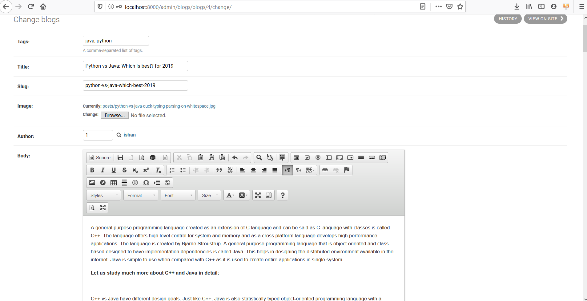Image resolution: width=587 pixels, height=301 pixels.
Task: Insert an anchor with the flag icon
Action: click(347, 170)
